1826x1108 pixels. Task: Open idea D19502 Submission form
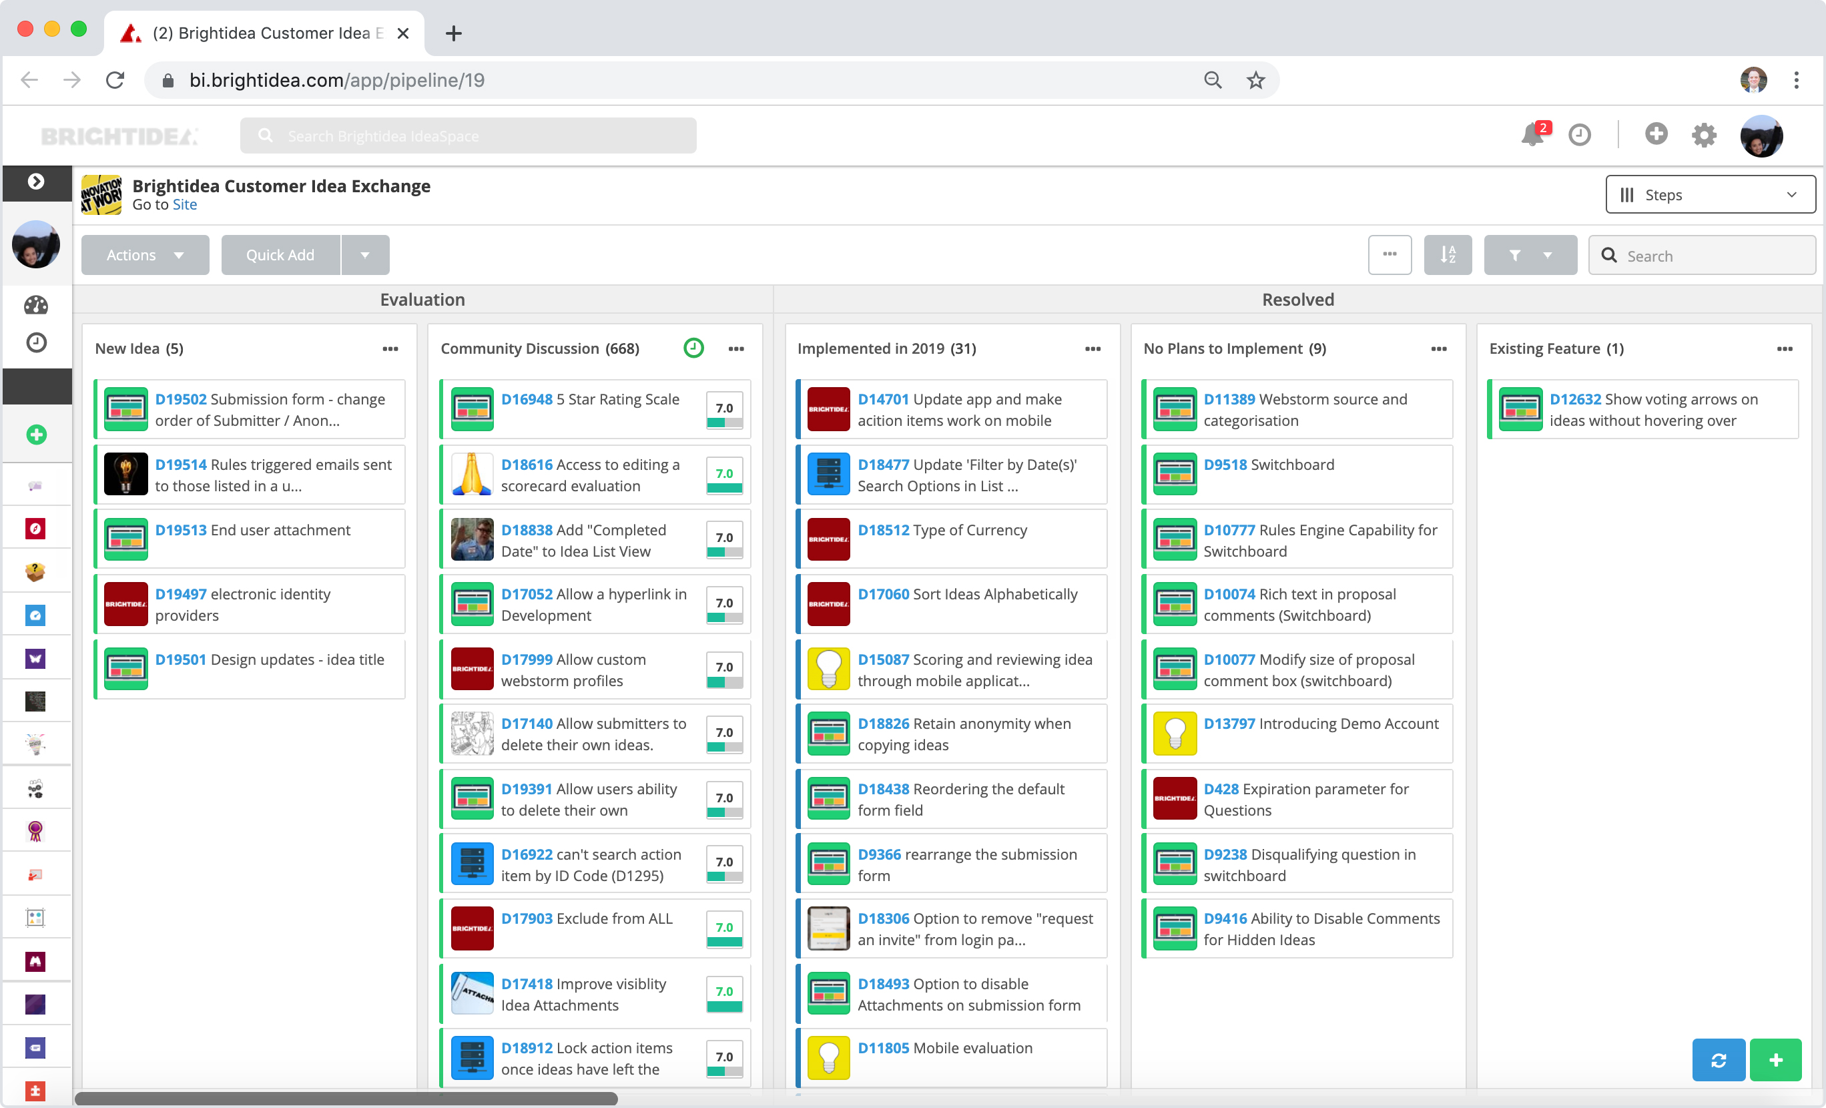[x=250, y=409]
